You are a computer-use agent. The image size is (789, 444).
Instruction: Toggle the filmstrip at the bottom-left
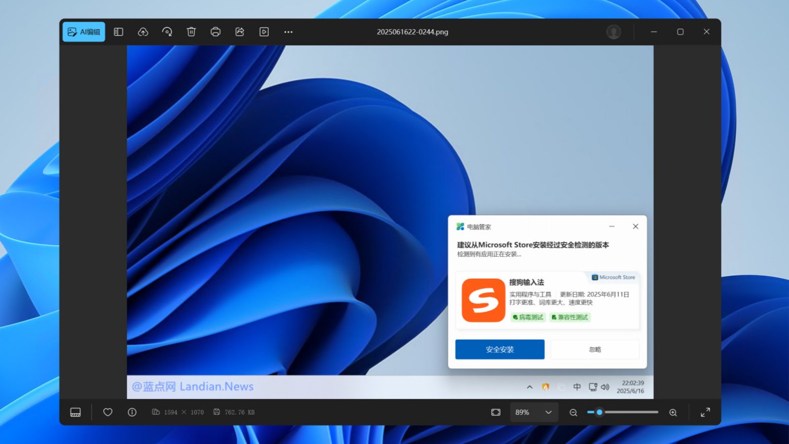[x=75, y=412]
